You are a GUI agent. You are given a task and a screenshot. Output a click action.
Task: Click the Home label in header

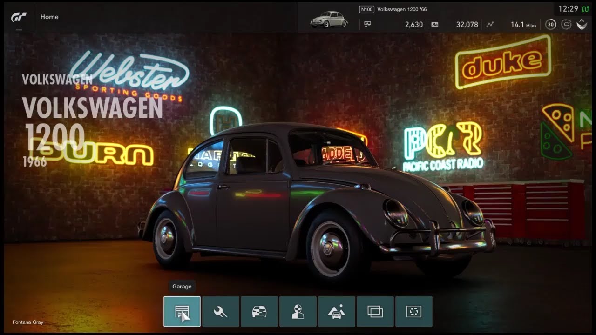tap(49, 17)
